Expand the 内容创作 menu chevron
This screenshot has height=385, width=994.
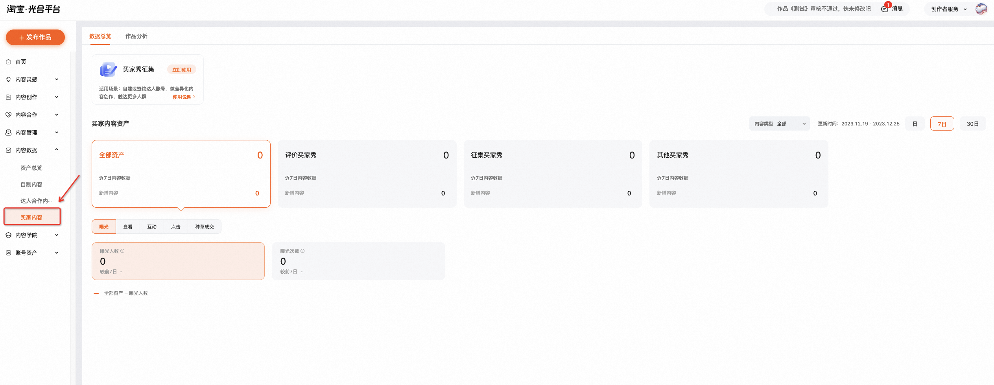click(x=57, y=97)
